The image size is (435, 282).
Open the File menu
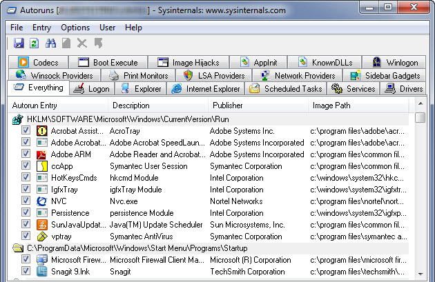[x=17, y=28]
